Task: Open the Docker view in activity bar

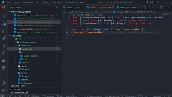Action: (x=3, y=60)
